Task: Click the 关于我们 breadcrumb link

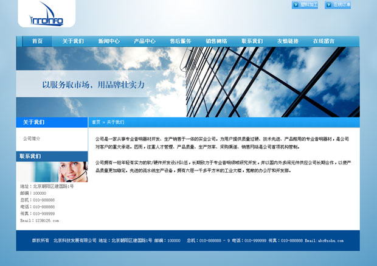Action: pos(116,122)
